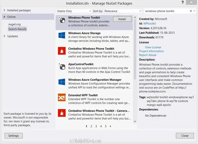Click the Downloads 61179 value
Screen dimensions: 198x144
point(159,37)
